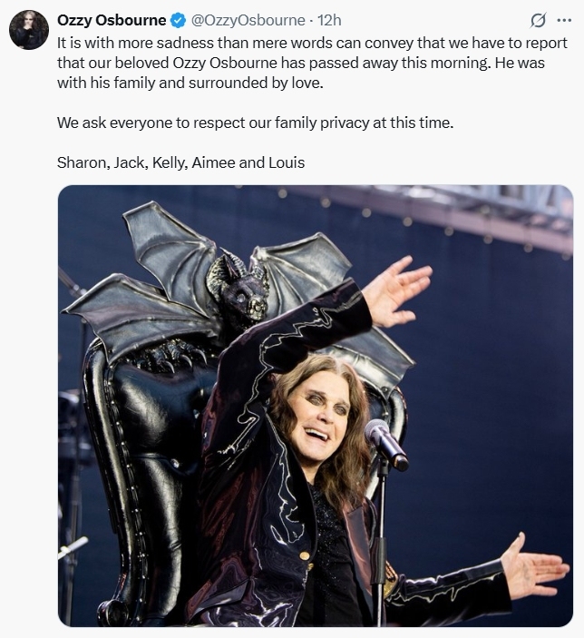
Task: Click the outstretched hand at photo's right
Action: point(532,566)
